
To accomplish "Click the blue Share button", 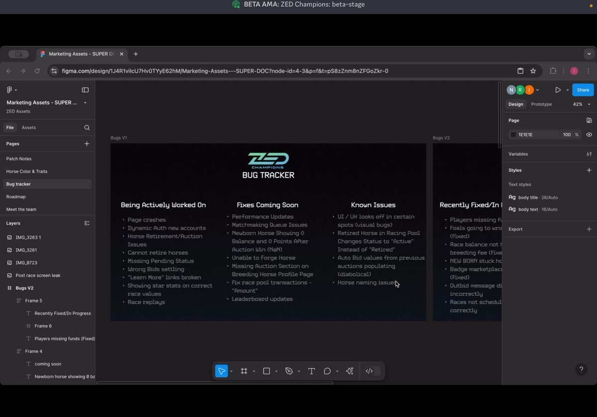I will pos(583,90).
